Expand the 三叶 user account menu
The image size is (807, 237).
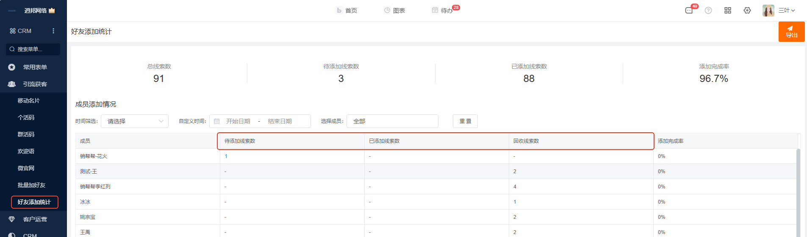pyautogui.click(x=787, y=11)
